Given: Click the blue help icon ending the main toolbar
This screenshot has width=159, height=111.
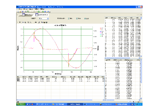Looking at the screenshot, I should (x=48, y=12).
